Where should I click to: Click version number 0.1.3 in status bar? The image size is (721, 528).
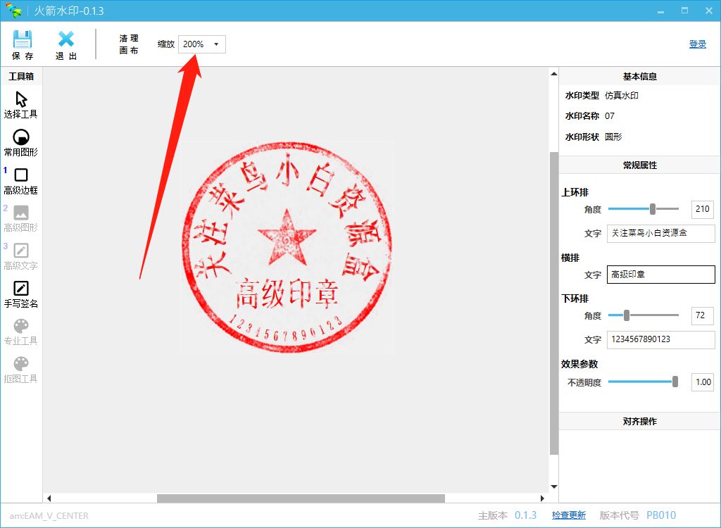click(525, 515)
